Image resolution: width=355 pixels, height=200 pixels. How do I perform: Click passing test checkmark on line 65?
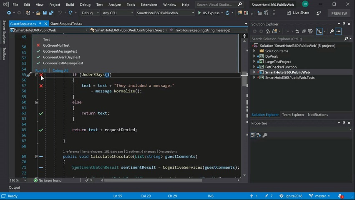pyautogui.click(x=41, y=130)
